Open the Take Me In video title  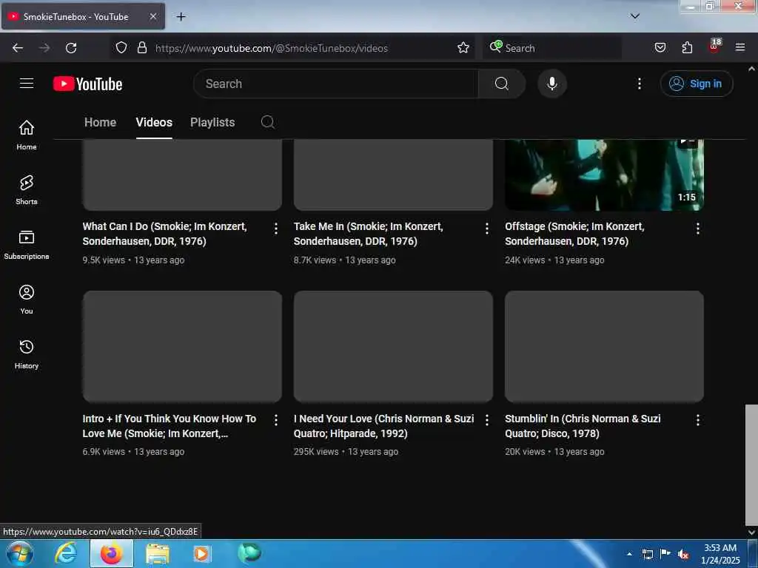[x=368, y=234]
